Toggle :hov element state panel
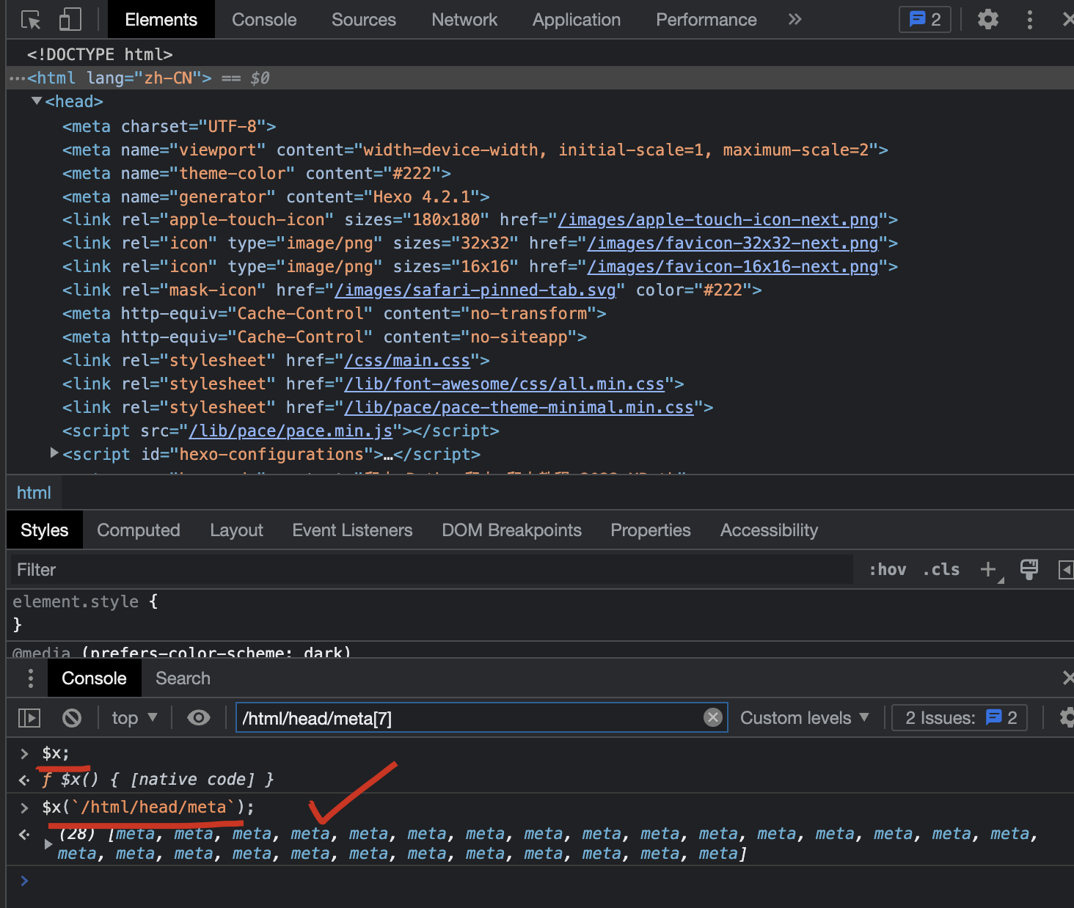Image resolution: width=1074 pixels, height=908 pixels. point(888,570)
